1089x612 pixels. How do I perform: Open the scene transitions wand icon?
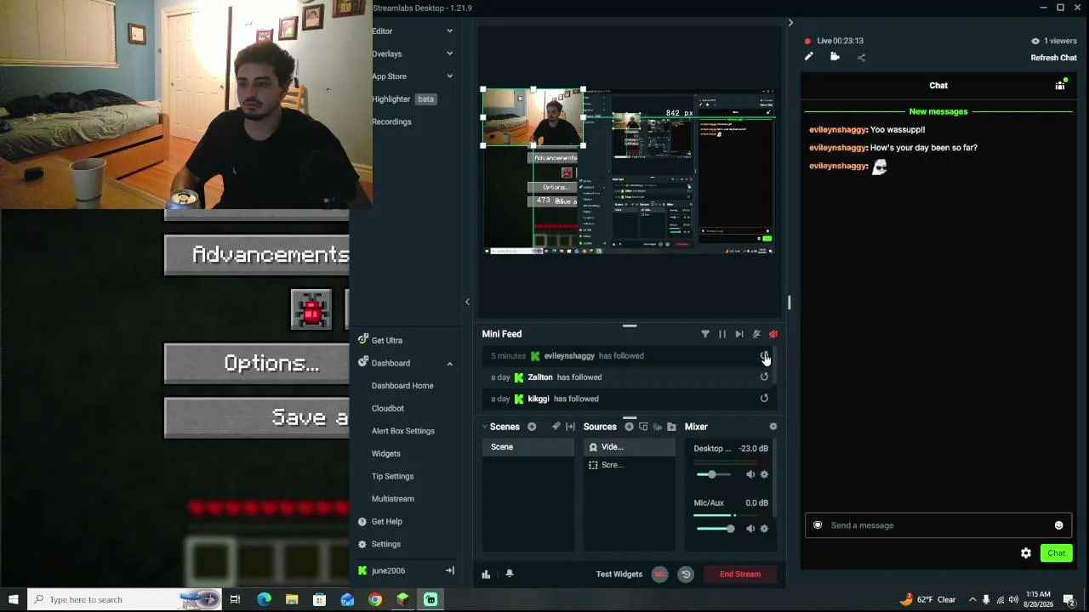point(556,427)
